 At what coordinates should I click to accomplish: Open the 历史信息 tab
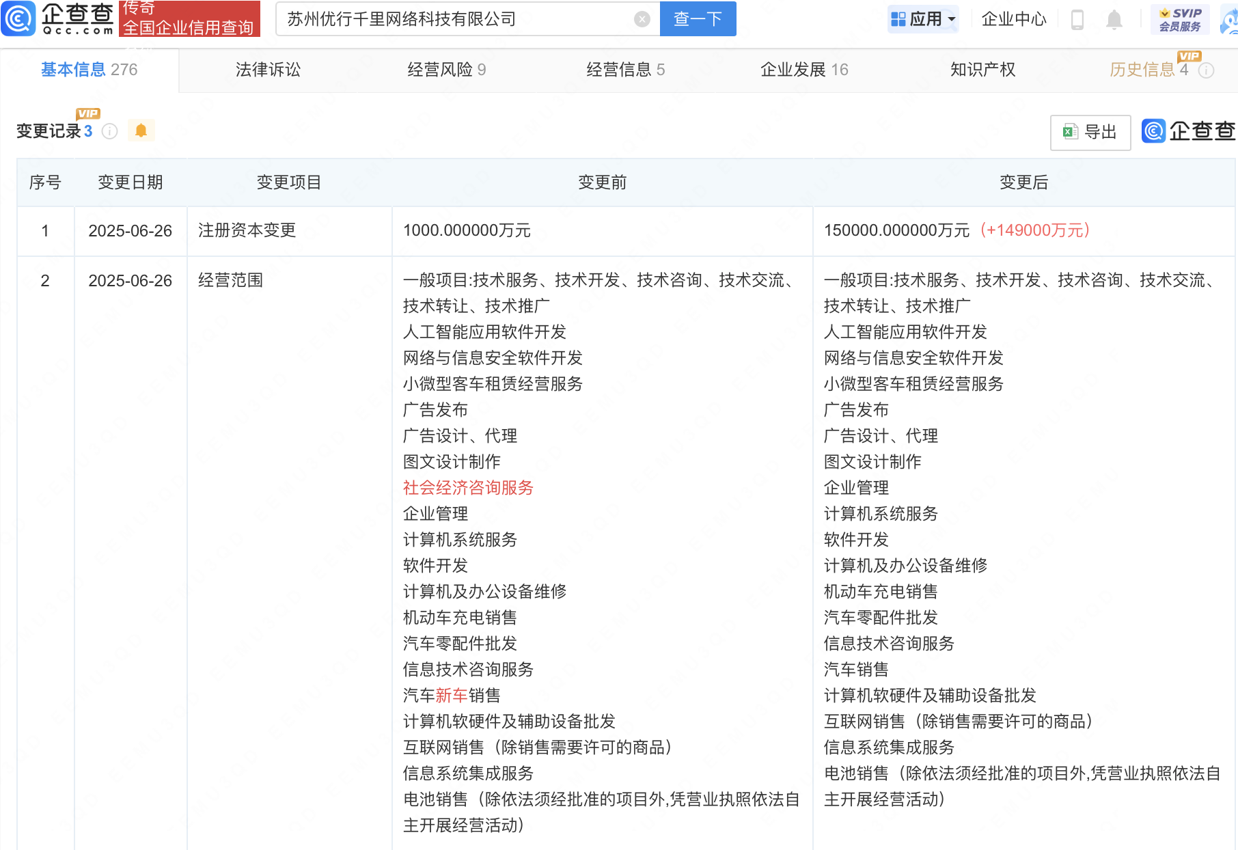1148,70
